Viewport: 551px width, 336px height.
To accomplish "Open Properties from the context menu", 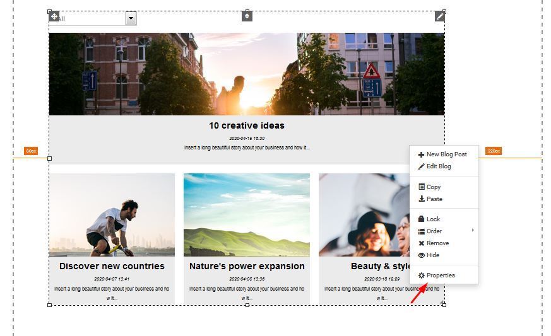I will tap(440, 275).
